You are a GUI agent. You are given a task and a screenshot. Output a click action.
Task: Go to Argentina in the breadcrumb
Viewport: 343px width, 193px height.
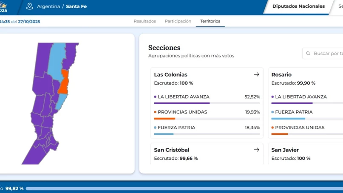48,7
